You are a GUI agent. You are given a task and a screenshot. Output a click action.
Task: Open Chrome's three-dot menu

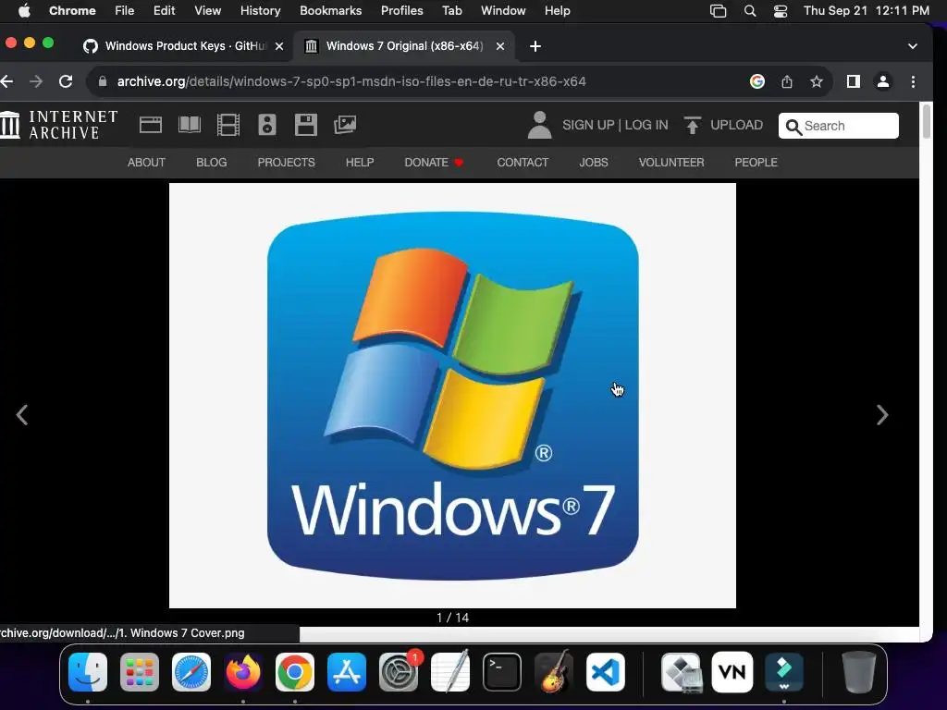913,81
